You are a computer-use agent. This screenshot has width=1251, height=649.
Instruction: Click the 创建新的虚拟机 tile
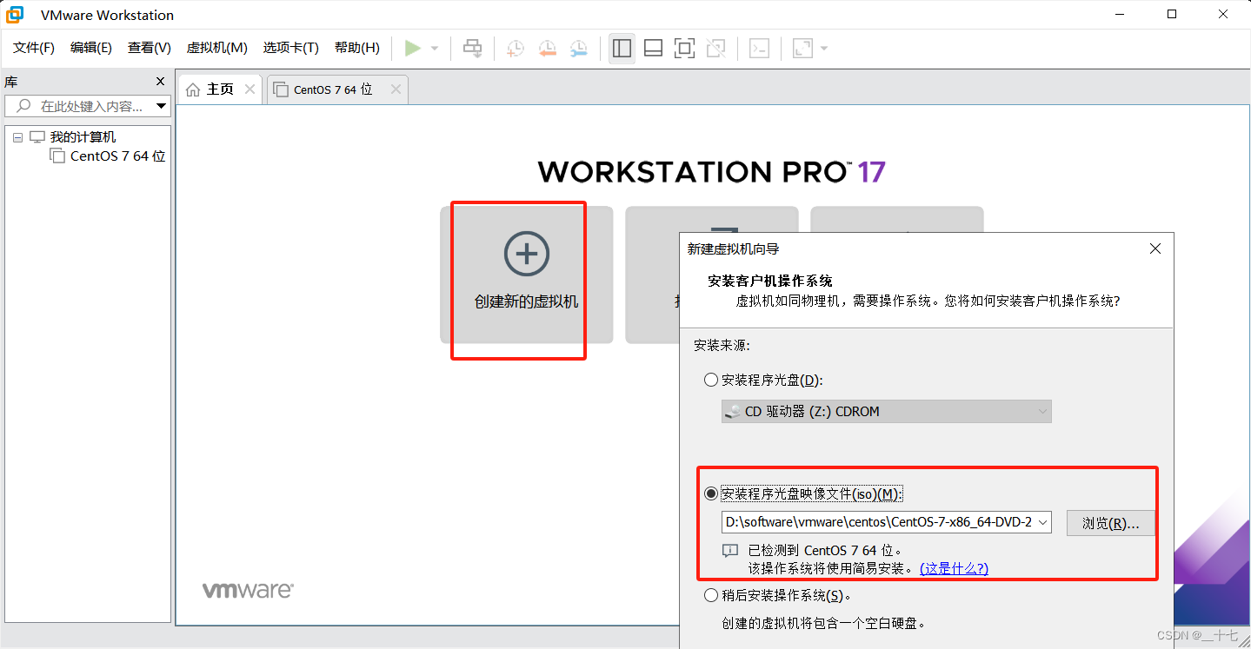coord(527,275)
